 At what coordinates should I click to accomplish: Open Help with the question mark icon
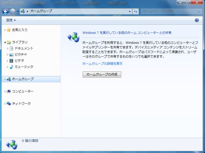(x=197, y=20)
